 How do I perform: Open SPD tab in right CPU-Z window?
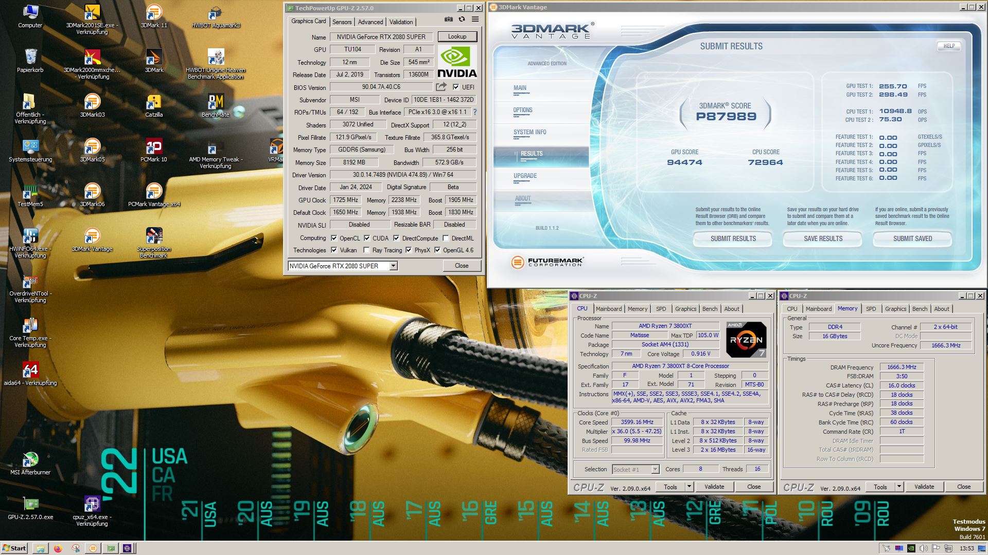(871, 309)
